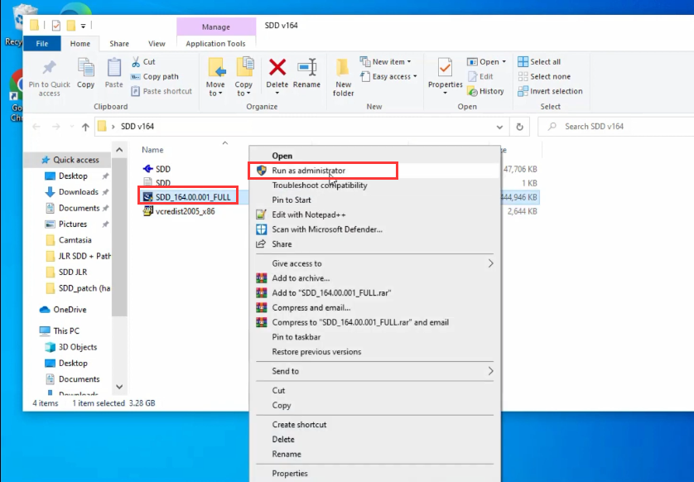
Task: Click Pin to Quick access icon
Action: pos(49,68)
